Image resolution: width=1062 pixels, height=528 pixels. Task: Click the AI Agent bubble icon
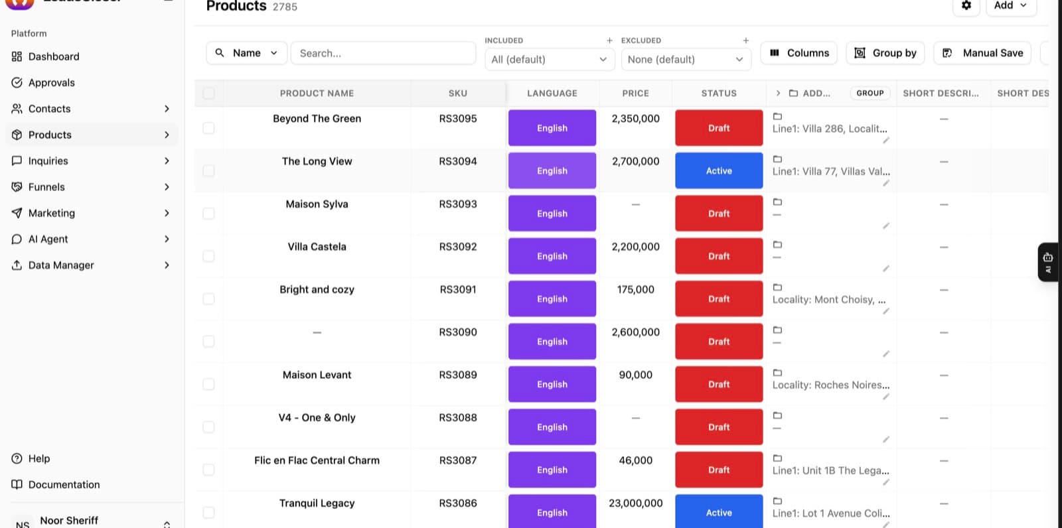(x=17, y=239)
